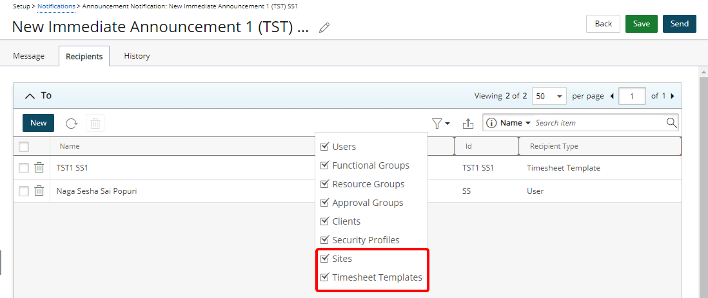Delete the TST1 SS1 recipient row
The height and width of the screenshot is (298, 708).
(x=39, y=168)
